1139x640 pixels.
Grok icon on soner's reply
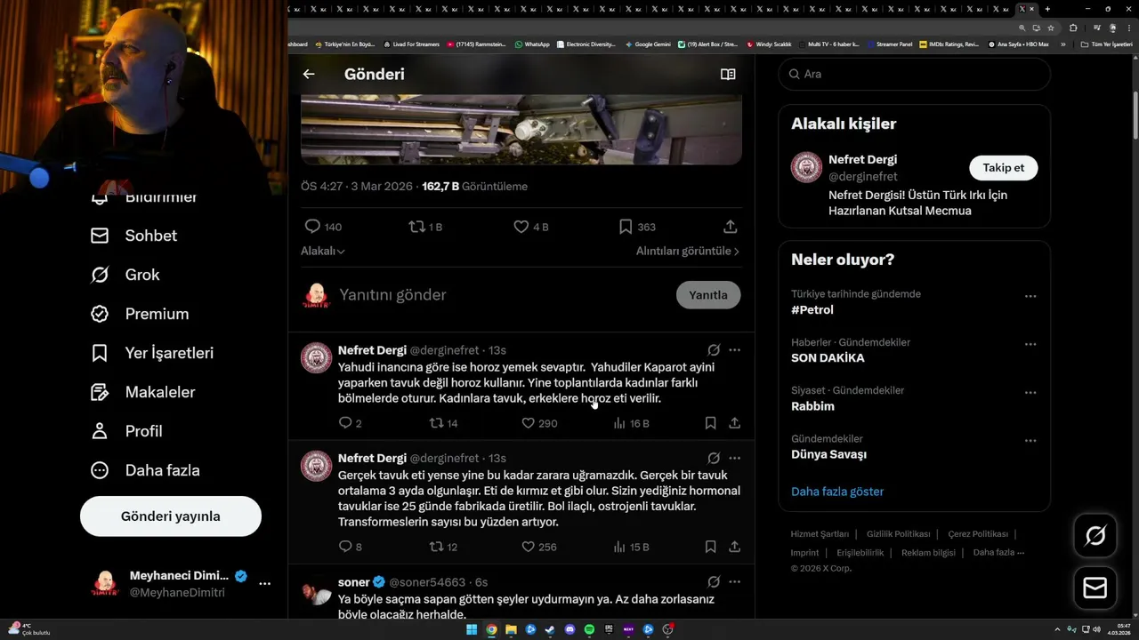click(x=714, y=582)
